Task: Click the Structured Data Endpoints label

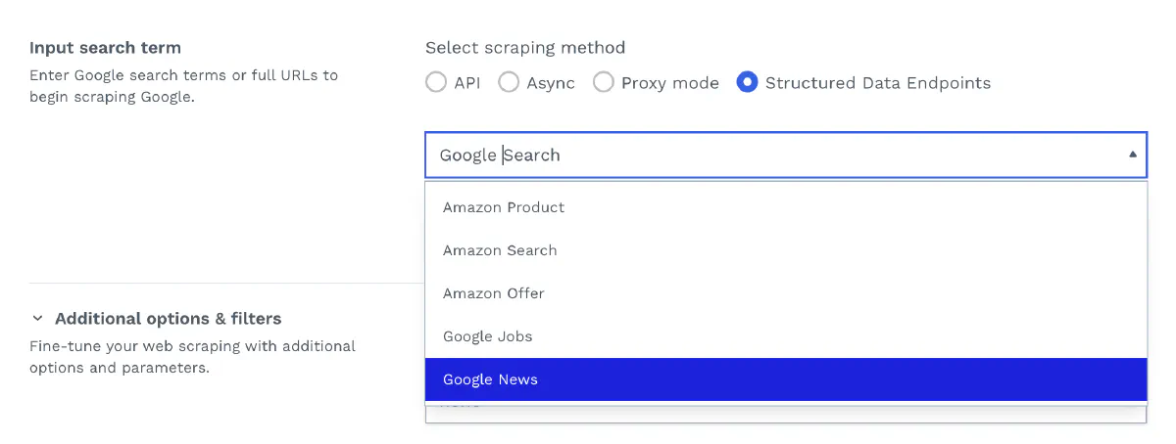Action: click(x=878, y=83)
